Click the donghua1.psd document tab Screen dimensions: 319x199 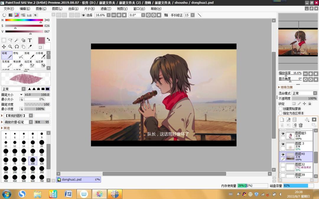79,180
